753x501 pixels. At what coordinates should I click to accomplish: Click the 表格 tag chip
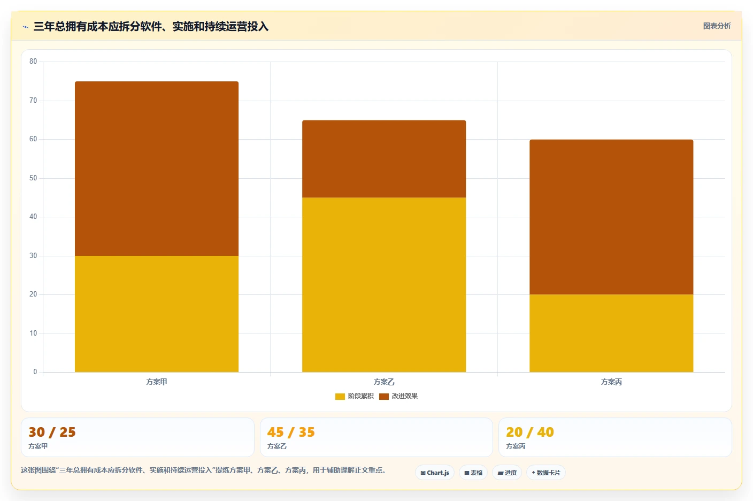(x=473, y=473)
